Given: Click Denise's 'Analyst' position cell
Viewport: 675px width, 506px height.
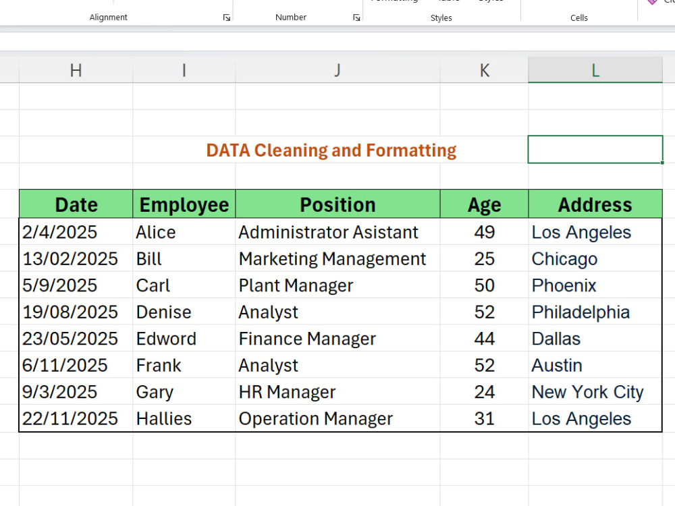Looking at the screenshot, I should pyautogui.click(x=338, y=312).
